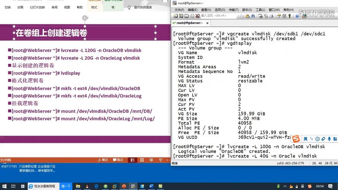Image resolution: width=338 pixels, height=190 pixels.
Task: Click the Disconnect red X toolbar icon
Action: pyautogui.click(x=197, y=16)
